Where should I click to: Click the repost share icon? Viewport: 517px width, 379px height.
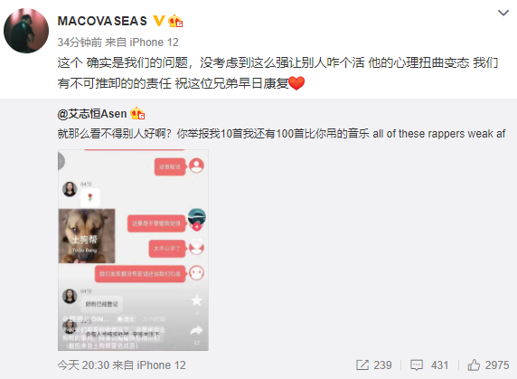(x=362, y=365)
